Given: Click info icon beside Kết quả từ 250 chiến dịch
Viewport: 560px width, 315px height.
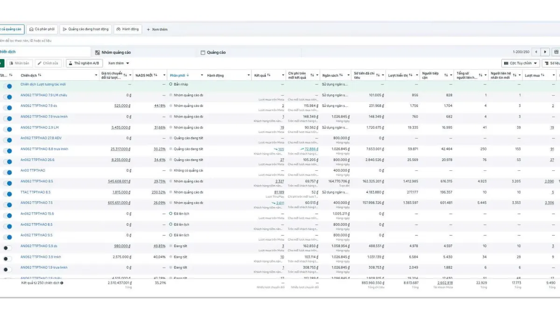Looking at the screenshot, I should tap(62, 283).
